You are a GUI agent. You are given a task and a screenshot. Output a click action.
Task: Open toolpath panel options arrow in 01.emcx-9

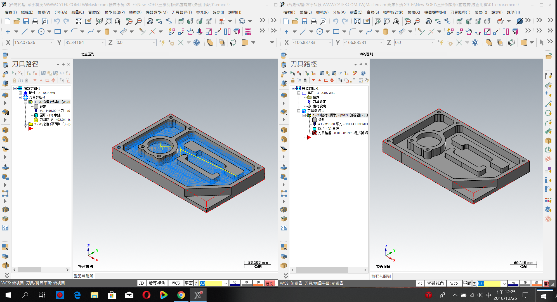(x=58, y=64)
